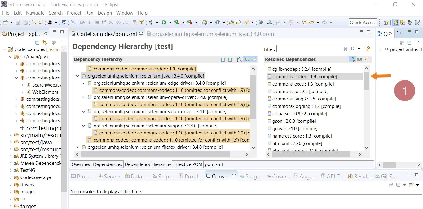This screenshot has height=209, width=423.
Task: Toggle XML element selection next to the filter
Action: pos(353,49)
